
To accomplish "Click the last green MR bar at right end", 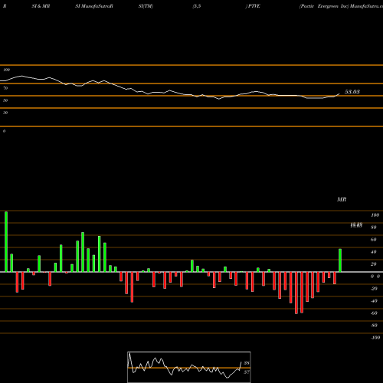I will tap(340, 260).
